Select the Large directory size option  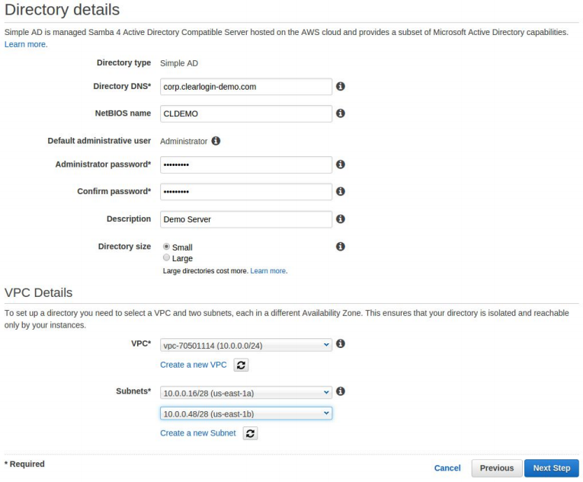pos(166,258)
